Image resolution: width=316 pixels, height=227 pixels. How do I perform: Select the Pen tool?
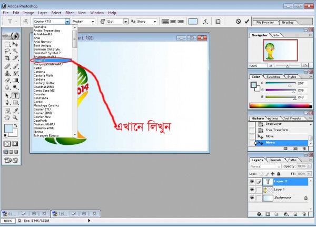point(7,102)
